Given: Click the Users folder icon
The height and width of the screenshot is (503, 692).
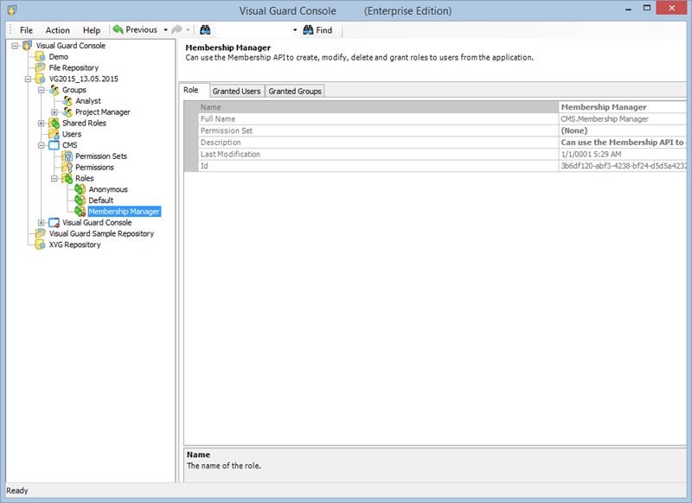Looking at the screenshot, I should pos(54,134).
